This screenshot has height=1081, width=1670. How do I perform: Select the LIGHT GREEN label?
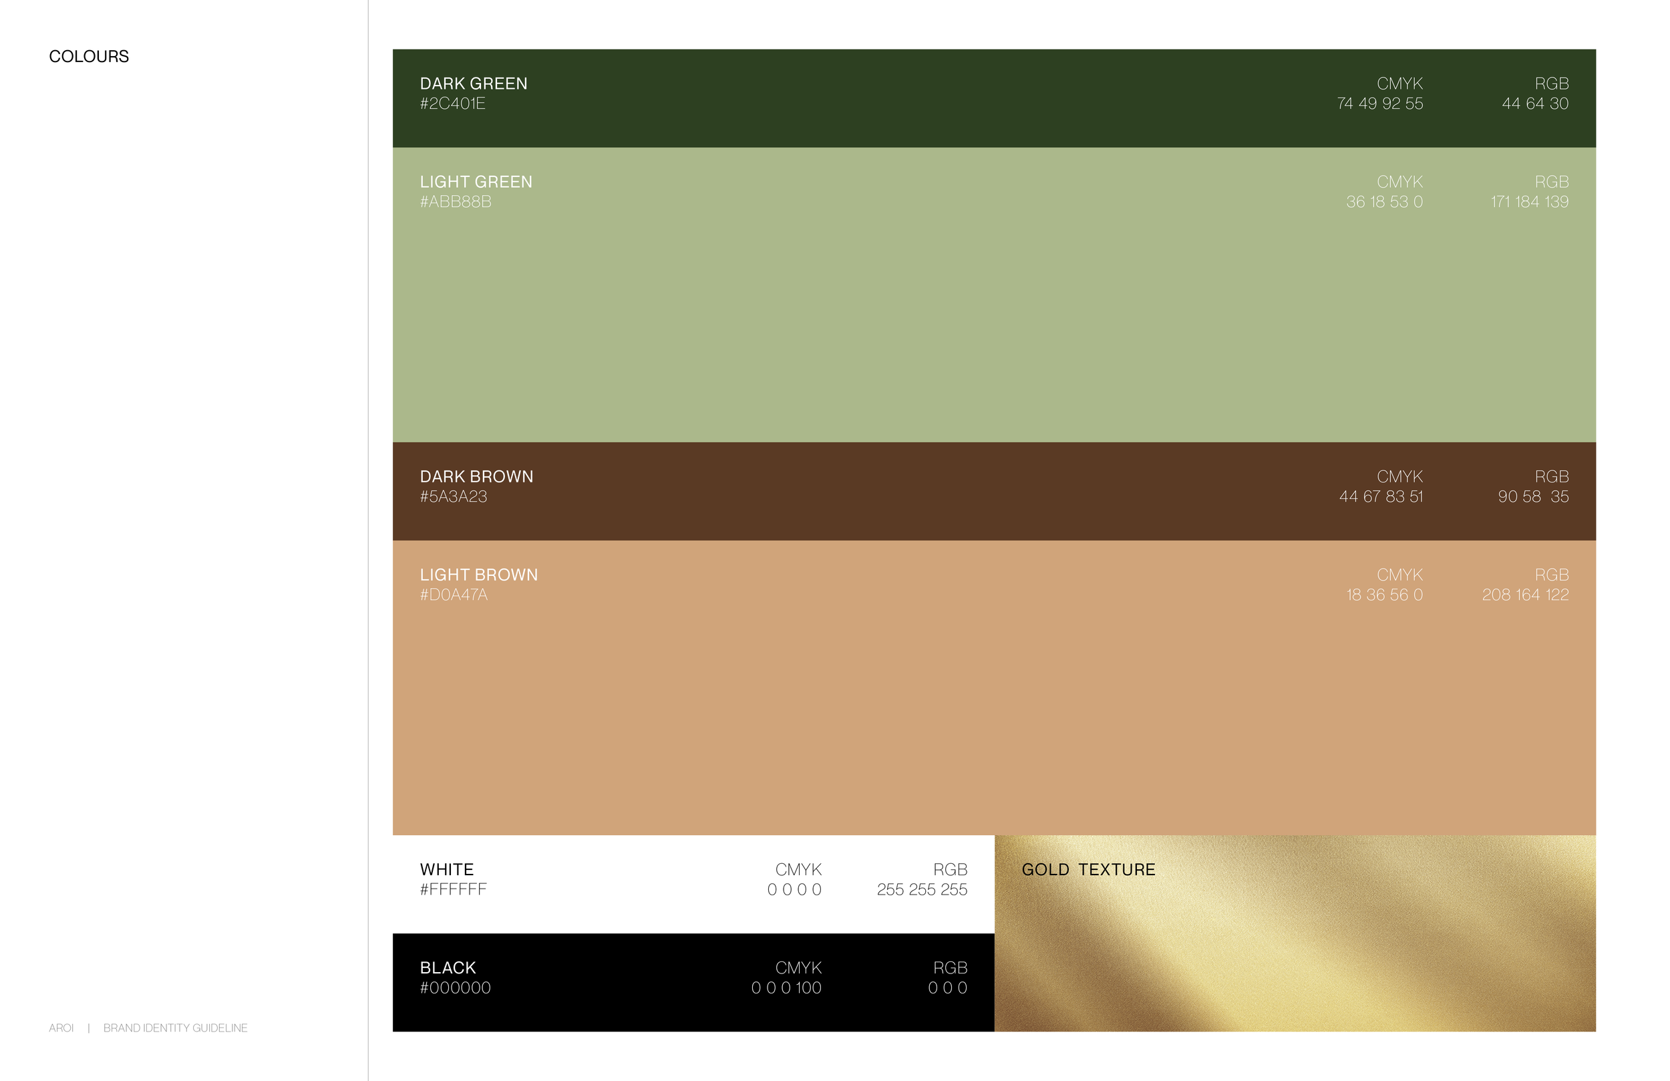tap(476, 182)
